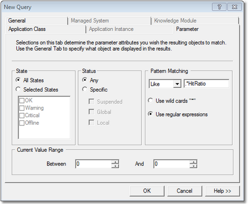Increase the Between value with up arrow
Screen dimensions: 248x205
tap(115, 162)
